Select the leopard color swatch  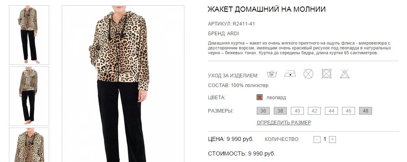tap(259, 97)
